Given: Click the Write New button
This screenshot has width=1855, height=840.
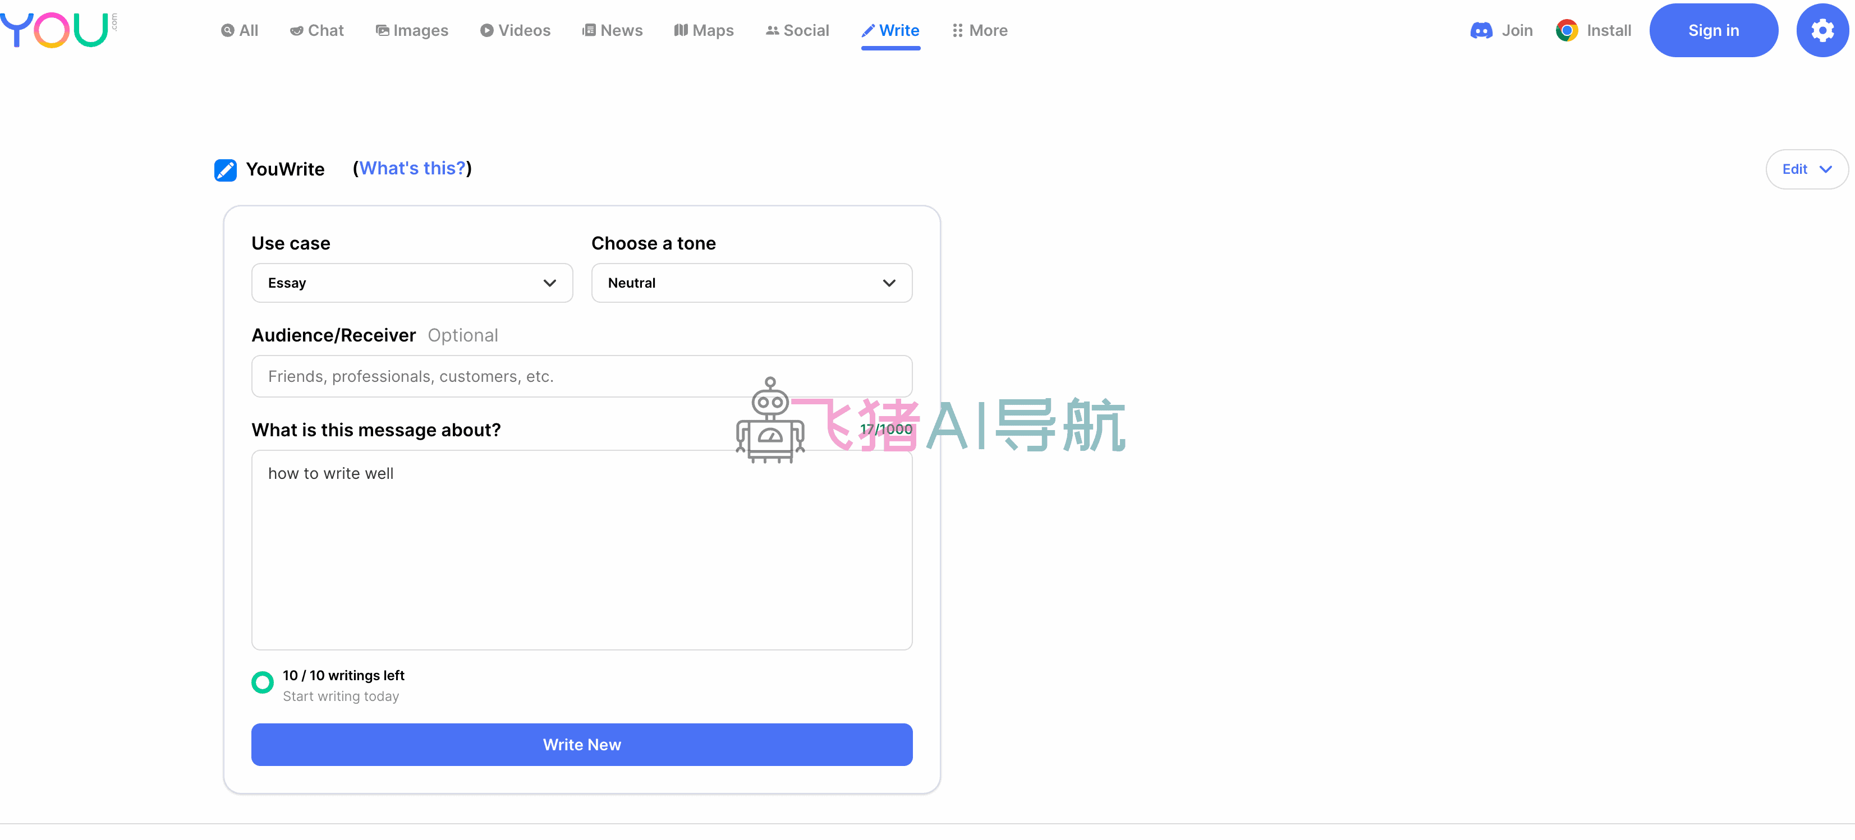Looking at the screenshot, I should [x=582, y=744].
